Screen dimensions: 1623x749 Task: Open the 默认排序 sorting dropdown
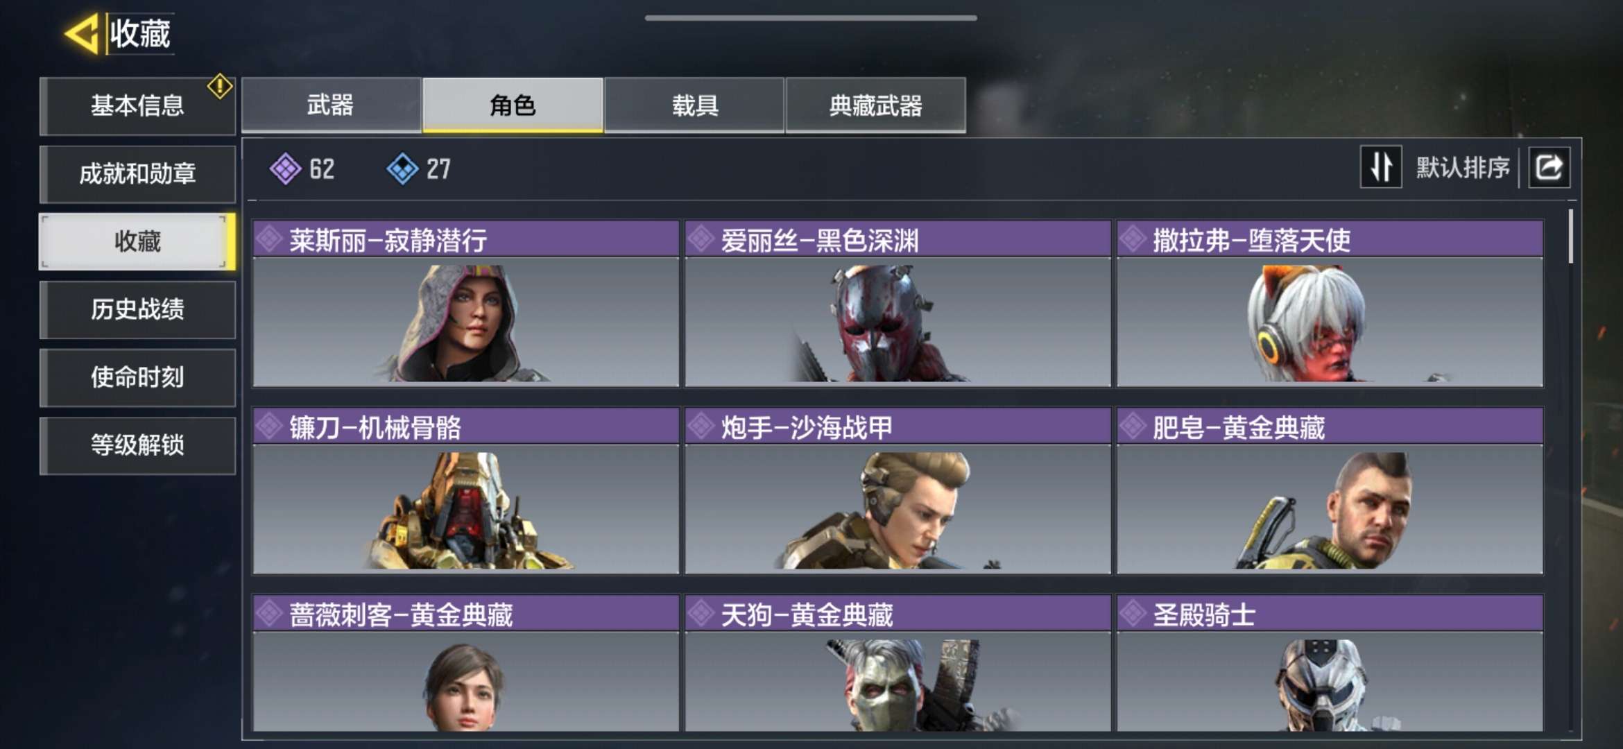click(1462, 168)
